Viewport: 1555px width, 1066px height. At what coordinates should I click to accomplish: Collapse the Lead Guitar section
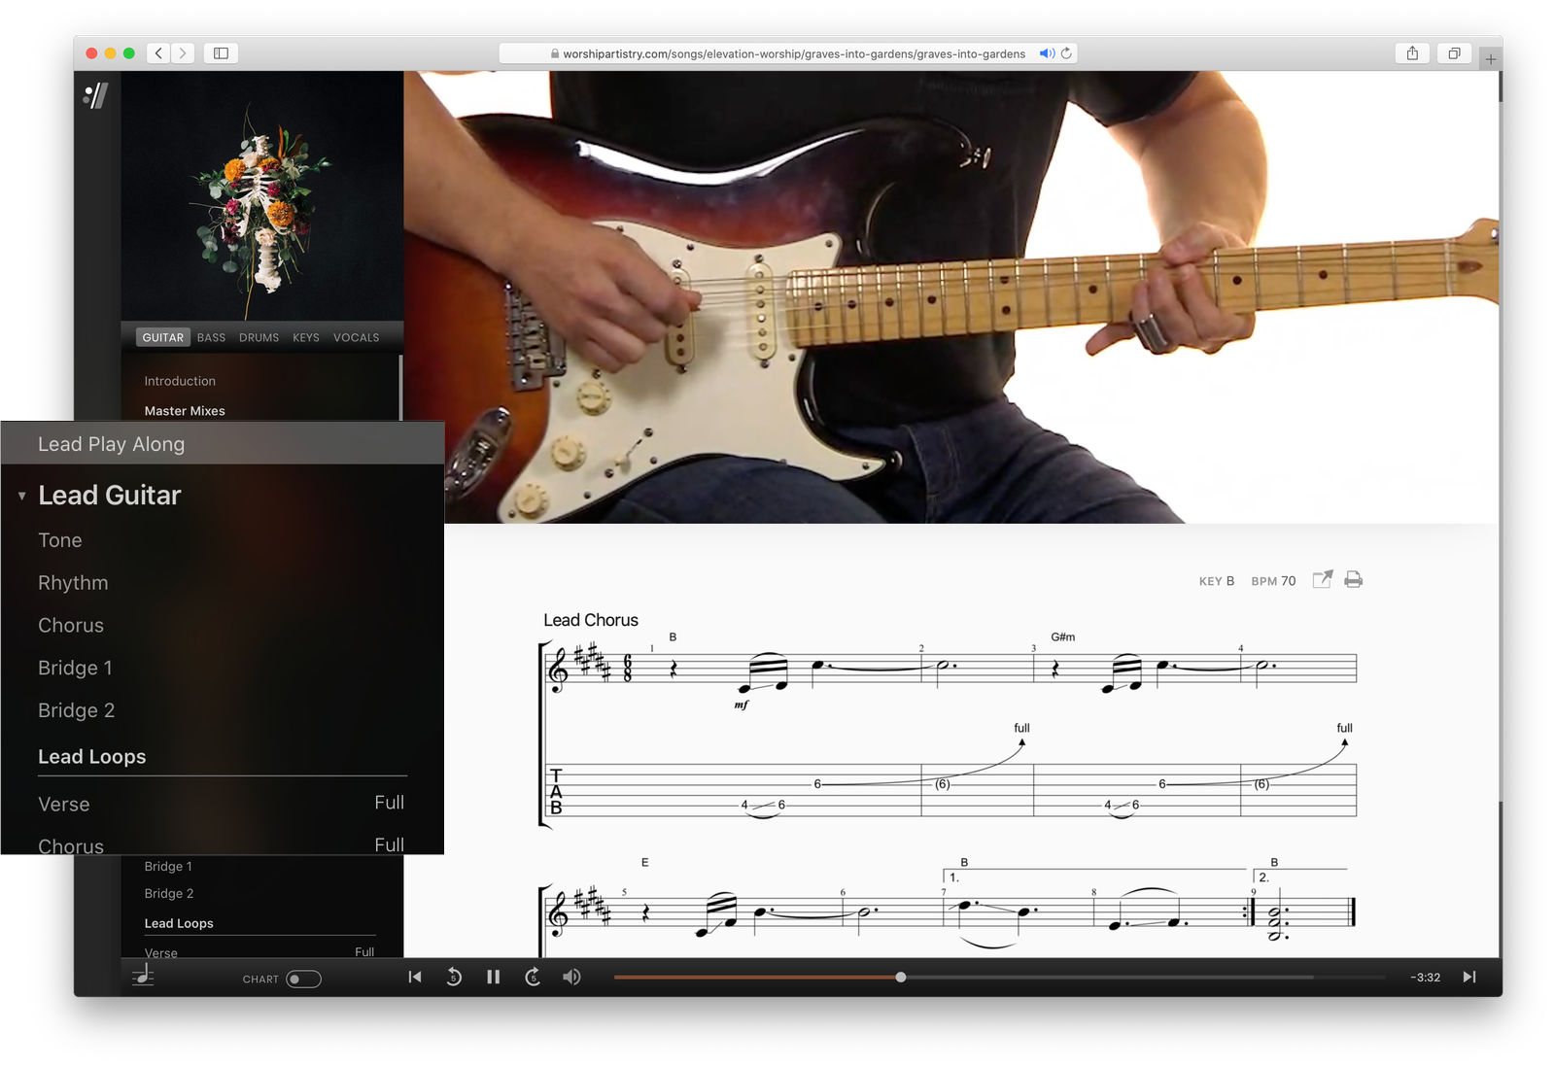click(x=22, y=496)
